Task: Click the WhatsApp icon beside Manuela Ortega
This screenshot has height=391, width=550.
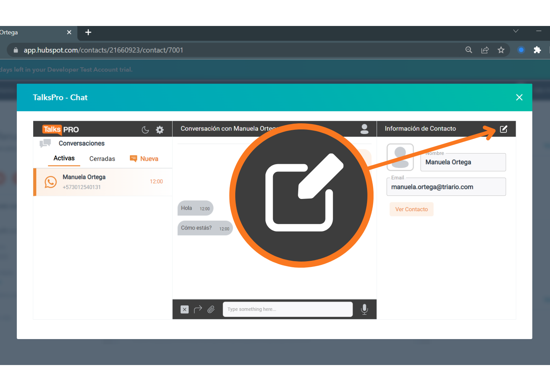Action: 50,182
